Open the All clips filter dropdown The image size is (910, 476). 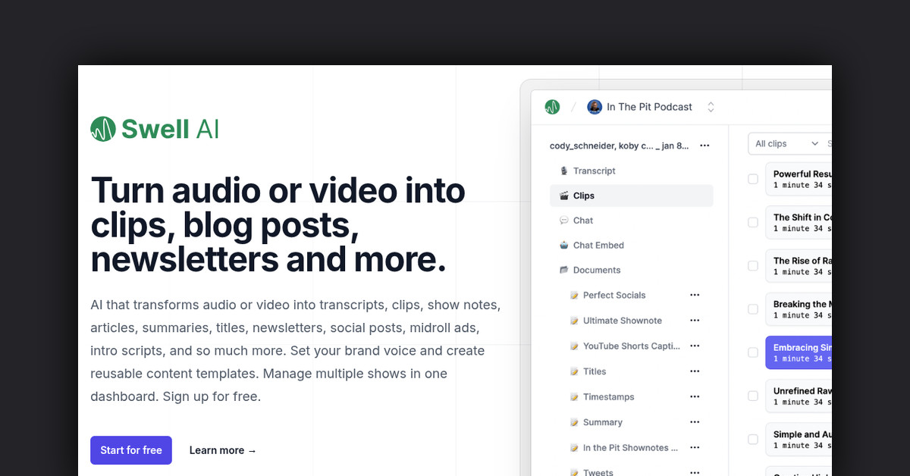pyautogui.click(x=786, y=143)
